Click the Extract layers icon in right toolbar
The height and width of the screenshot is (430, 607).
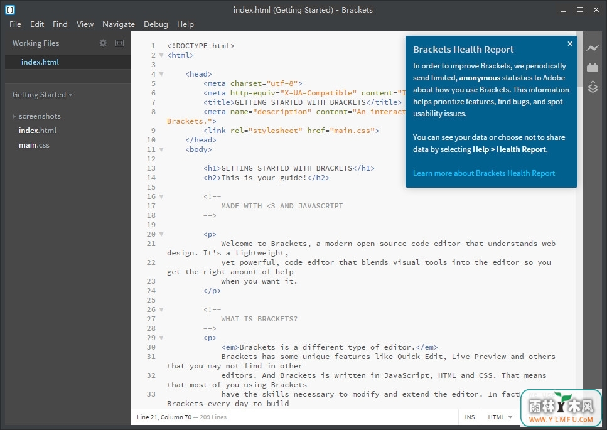tap(593, 86)
